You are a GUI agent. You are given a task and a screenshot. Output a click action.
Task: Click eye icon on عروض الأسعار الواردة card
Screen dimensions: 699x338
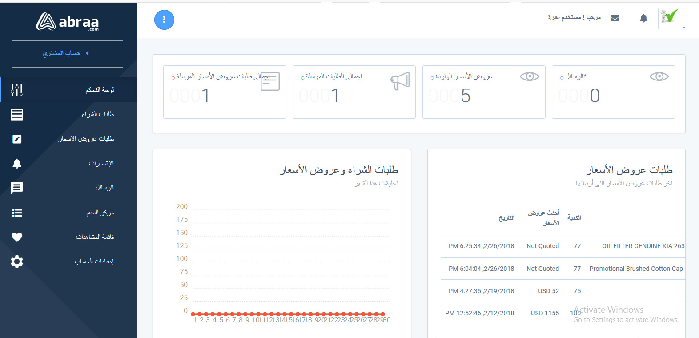529,76
